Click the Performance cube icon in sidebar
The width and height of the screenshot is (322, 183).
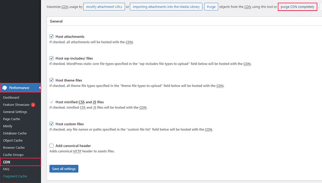[5, 88]
